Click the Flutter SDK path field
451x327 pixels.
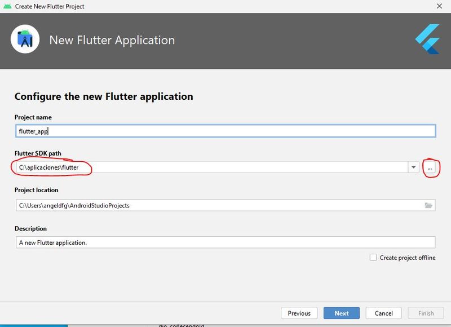(x=212, y=167)
